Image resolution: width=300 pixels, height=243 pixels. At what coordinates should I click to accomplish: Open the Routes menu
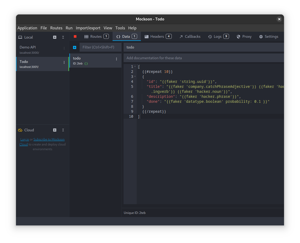pyautogui.click(x=56, y=28)
